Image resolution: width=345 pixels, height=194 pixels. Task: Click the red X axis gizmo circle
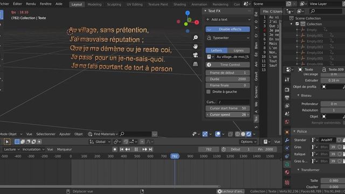(197, 22)
